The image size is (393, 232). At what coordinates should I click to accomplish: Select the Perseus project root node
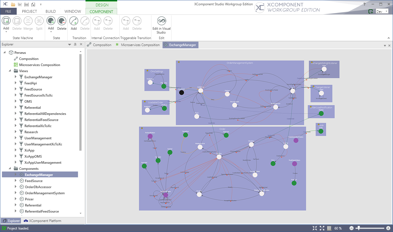click(x=20, y=53)
